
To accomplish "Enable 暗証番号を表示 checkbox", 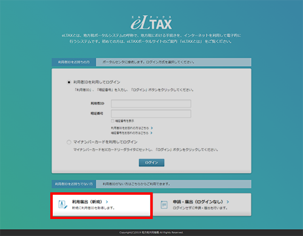I will pyautogui.click(x=113, y=121).
